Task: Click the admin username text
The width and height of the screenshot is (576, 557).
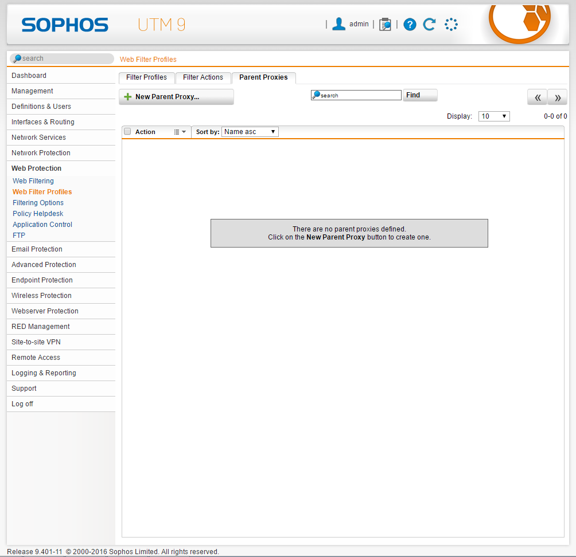Action: pos(359,24)
